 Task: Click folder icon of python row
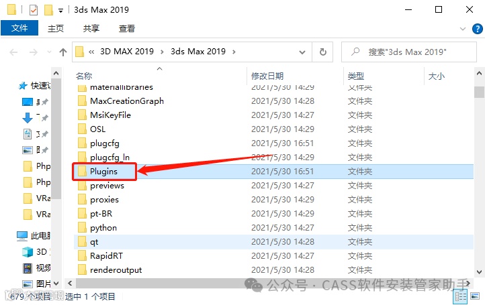(82, 228)
